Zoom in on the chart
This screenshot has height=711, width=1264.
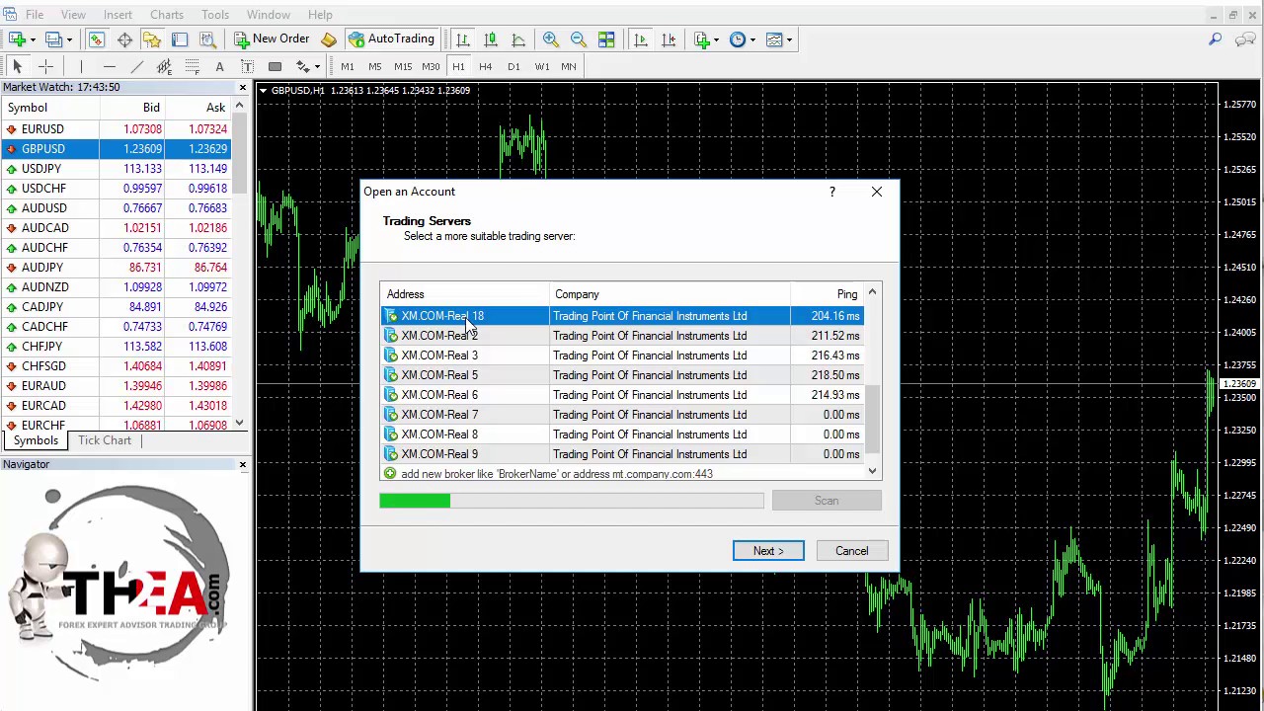point(551,39)
